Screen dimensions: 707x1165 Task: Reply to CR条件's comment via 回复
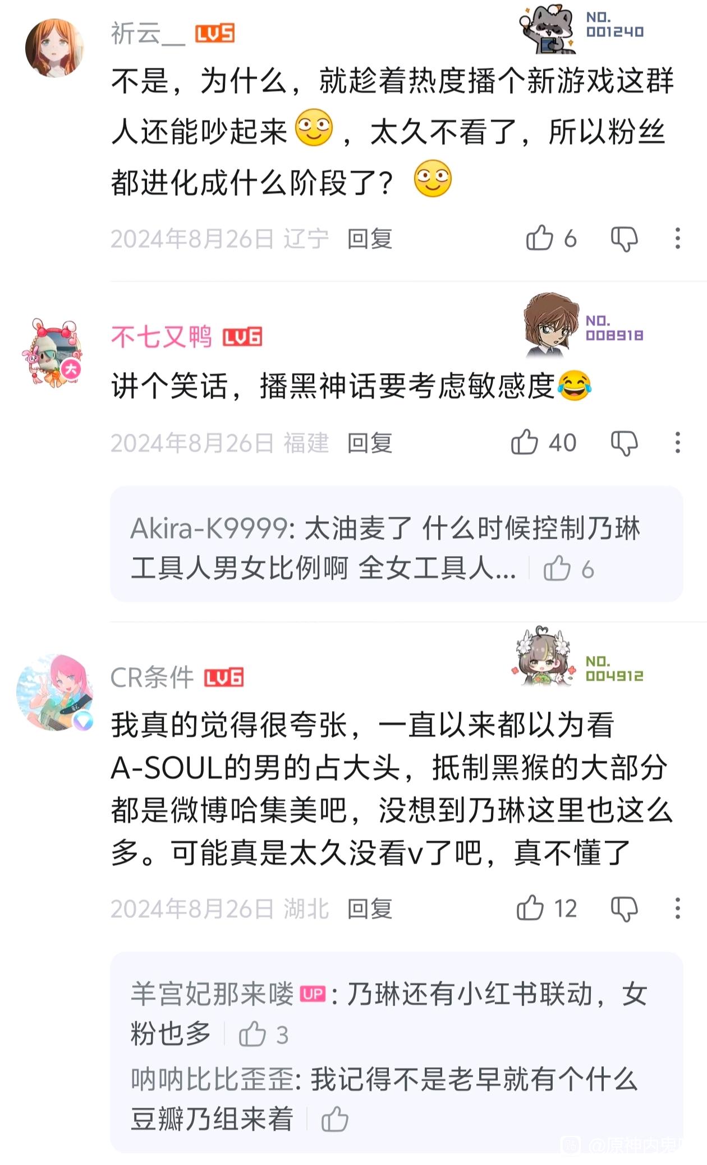[x=369, y=909]
